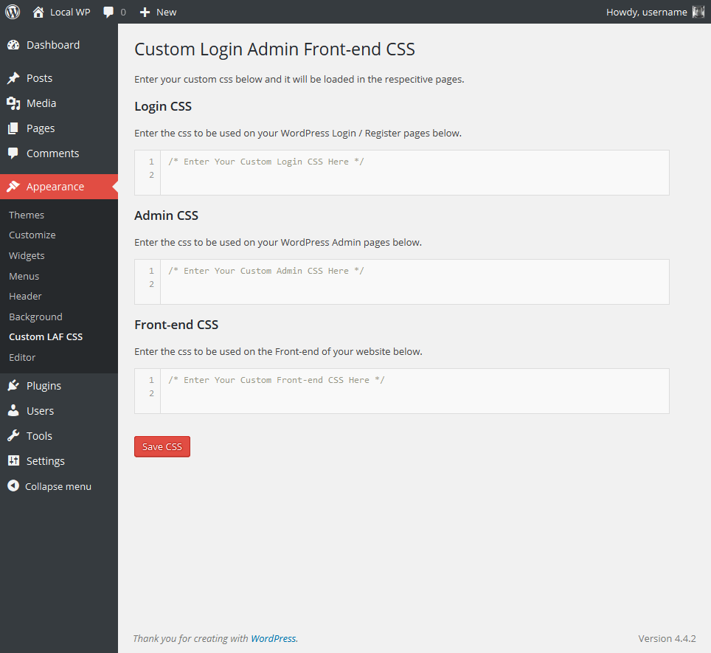Viewport: 711px width, 653px height.
Task: Click the Version 4.4.2 text
Action: point(667,638)
